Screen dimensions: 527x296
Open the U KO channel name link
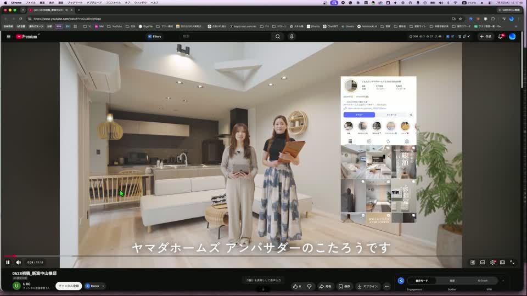(26, 284)
